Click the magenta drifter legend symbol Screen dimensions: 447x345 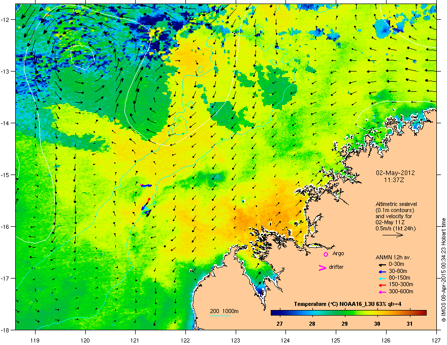[322, 267]
